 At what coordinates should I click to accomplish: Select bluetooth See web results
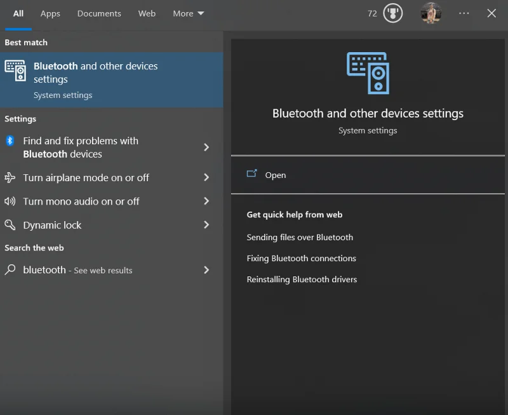(112, 269)
